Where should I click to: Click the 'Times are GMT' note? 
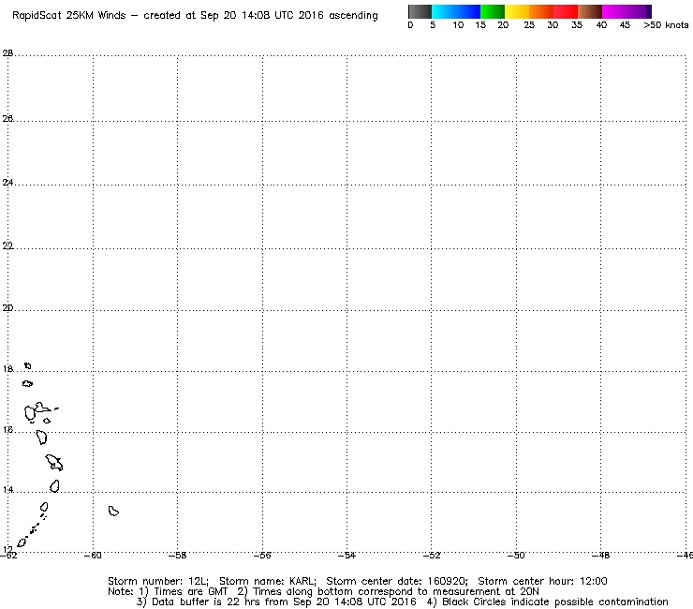pos(190,592)
